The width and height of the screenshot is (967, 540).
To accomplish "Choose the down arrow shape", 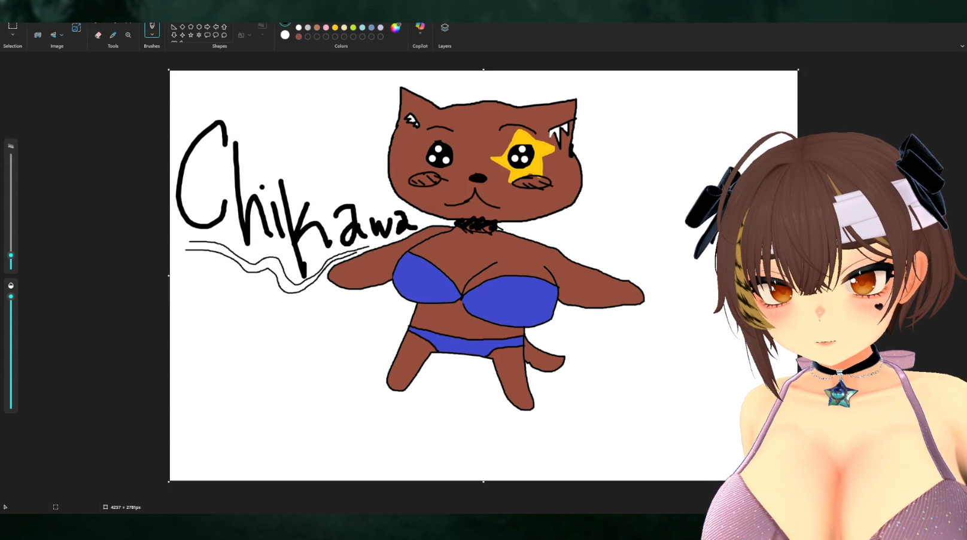I will pos(174,35).
